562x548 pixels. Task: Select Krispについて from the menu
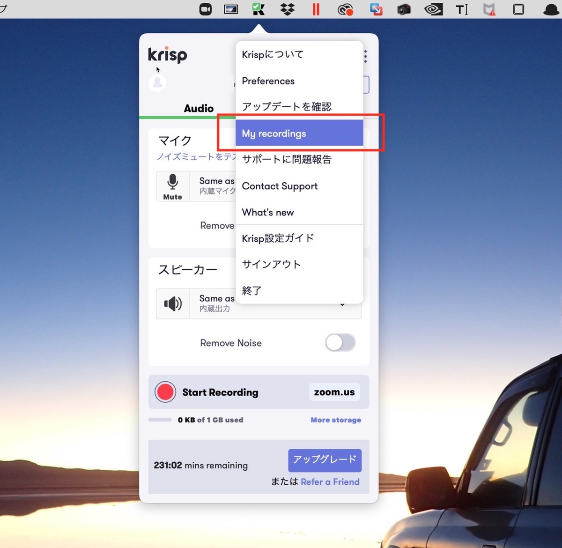pos(299,54)
